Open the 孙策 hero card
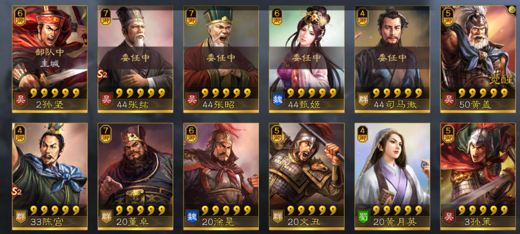The width and height of the screenshot is (520, 234). pyautogui.click(x=478, y=176)
